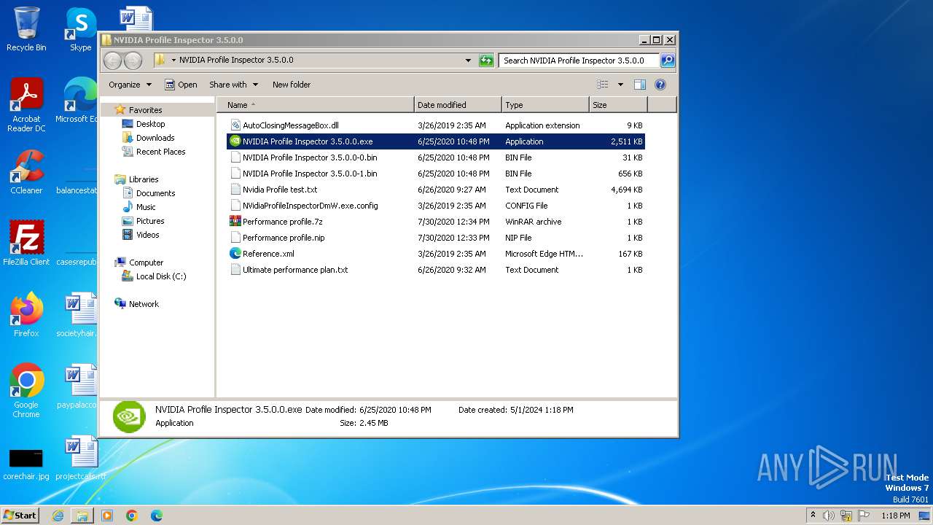Change view using the views icon

pyautogui.click(x=603, y=85)
